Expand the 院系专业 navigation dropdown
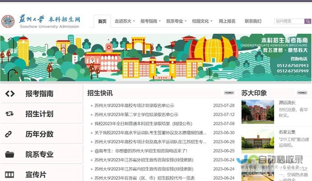Screen dimensions: 312x181 tap(177, 21)
